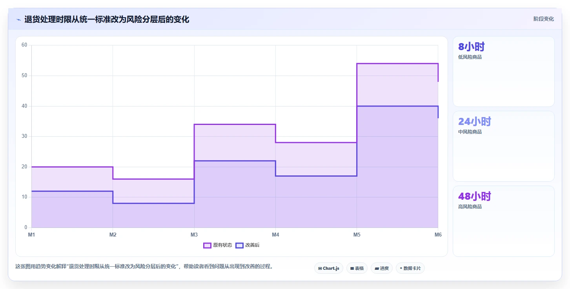570x289 pixels.
Task: Toggle the 原有状态 legend entry
Action: coord(218,245)
